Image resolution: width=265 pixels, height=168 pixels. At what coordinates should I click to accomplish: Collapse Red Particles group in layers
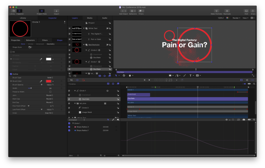pyautogui.click(x=84, y=45)
